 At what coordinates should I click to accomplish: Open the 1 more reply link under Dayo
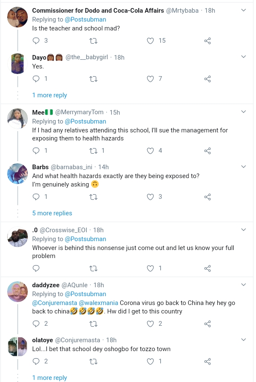(49, 95)
